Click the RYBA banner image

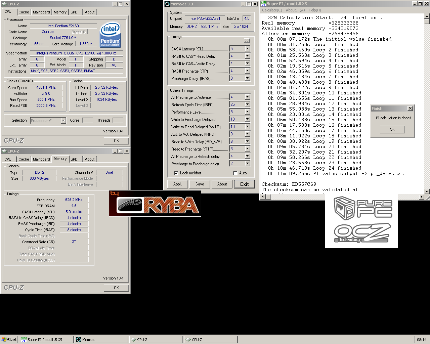(155, 204)
